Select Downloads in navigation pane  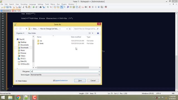[24, 47]
